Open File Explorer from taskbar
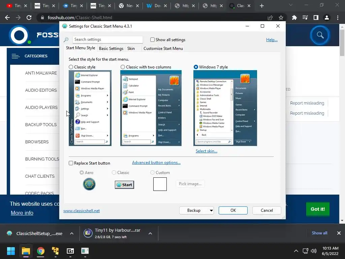Viewport: 345px width, 259px height. coord(26,251)
